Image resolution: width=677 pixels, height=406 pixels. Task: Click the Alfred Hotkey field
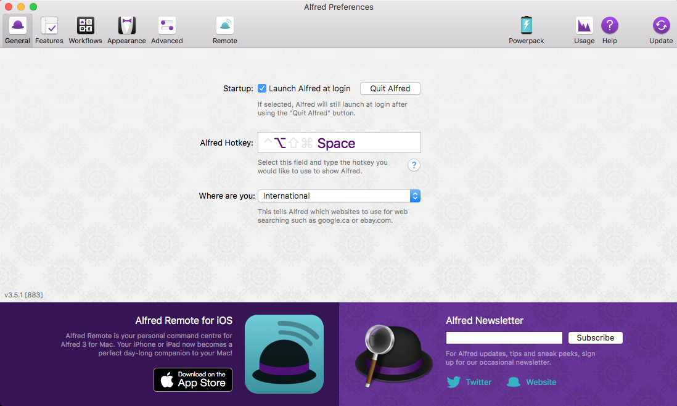(x=339, y=143)
